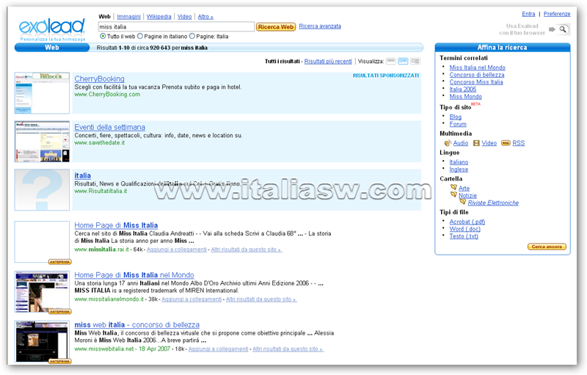Click the CherryBooking page thumbnail
Image resolution: width=587 pixels, height=375 pixels.
[42, 92]
